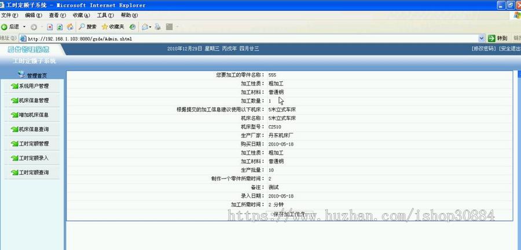Click the Stop loading icon
The image size is (521, 250).
[50, 27]
